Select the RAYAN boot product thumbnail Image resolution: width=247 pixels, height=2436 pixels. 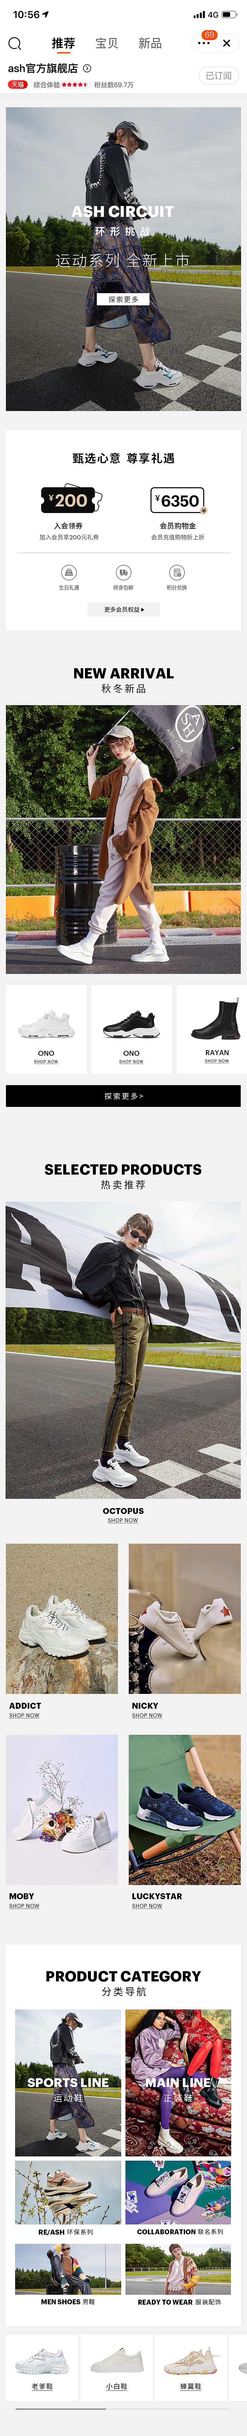217,1030
